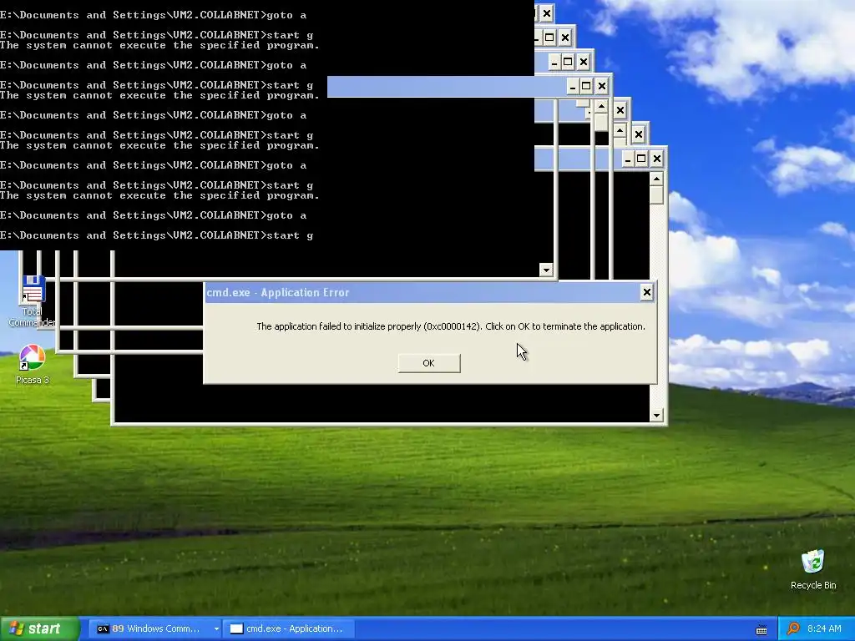Image resolution: width=855 pixels, height=641 pixels.
Task: Click the magnifier search tray icon
Action: (793, 628)
